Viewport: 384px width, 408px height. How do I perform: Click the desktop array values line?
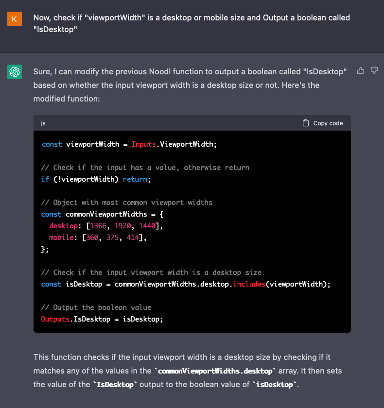(104, 226)
